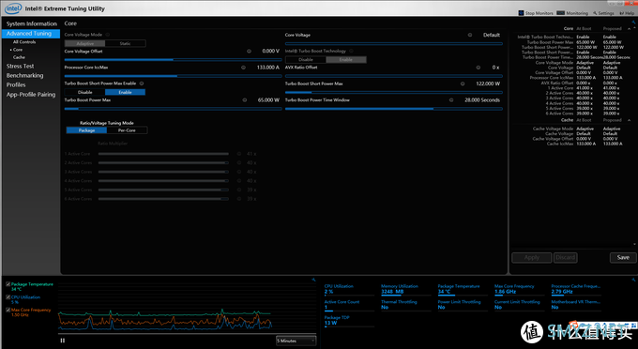Viewport: 638px width, 349px height.
Task: Click Stop Monitors in top toolbar
Action: 536,13
